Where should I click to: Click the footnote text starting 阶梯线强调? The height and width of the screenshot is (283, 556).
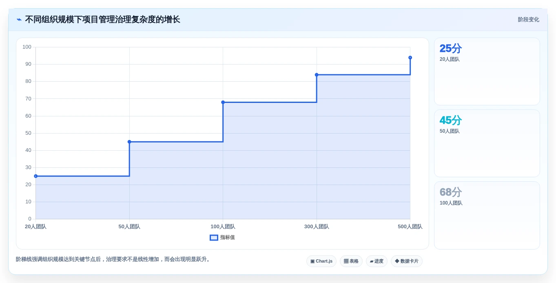click(x=114, y=259)
